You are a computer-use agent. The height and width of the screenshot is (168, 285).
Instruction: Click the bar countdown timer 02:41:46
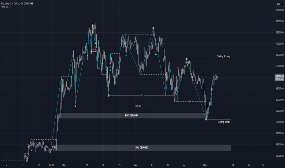coord(279,79)
